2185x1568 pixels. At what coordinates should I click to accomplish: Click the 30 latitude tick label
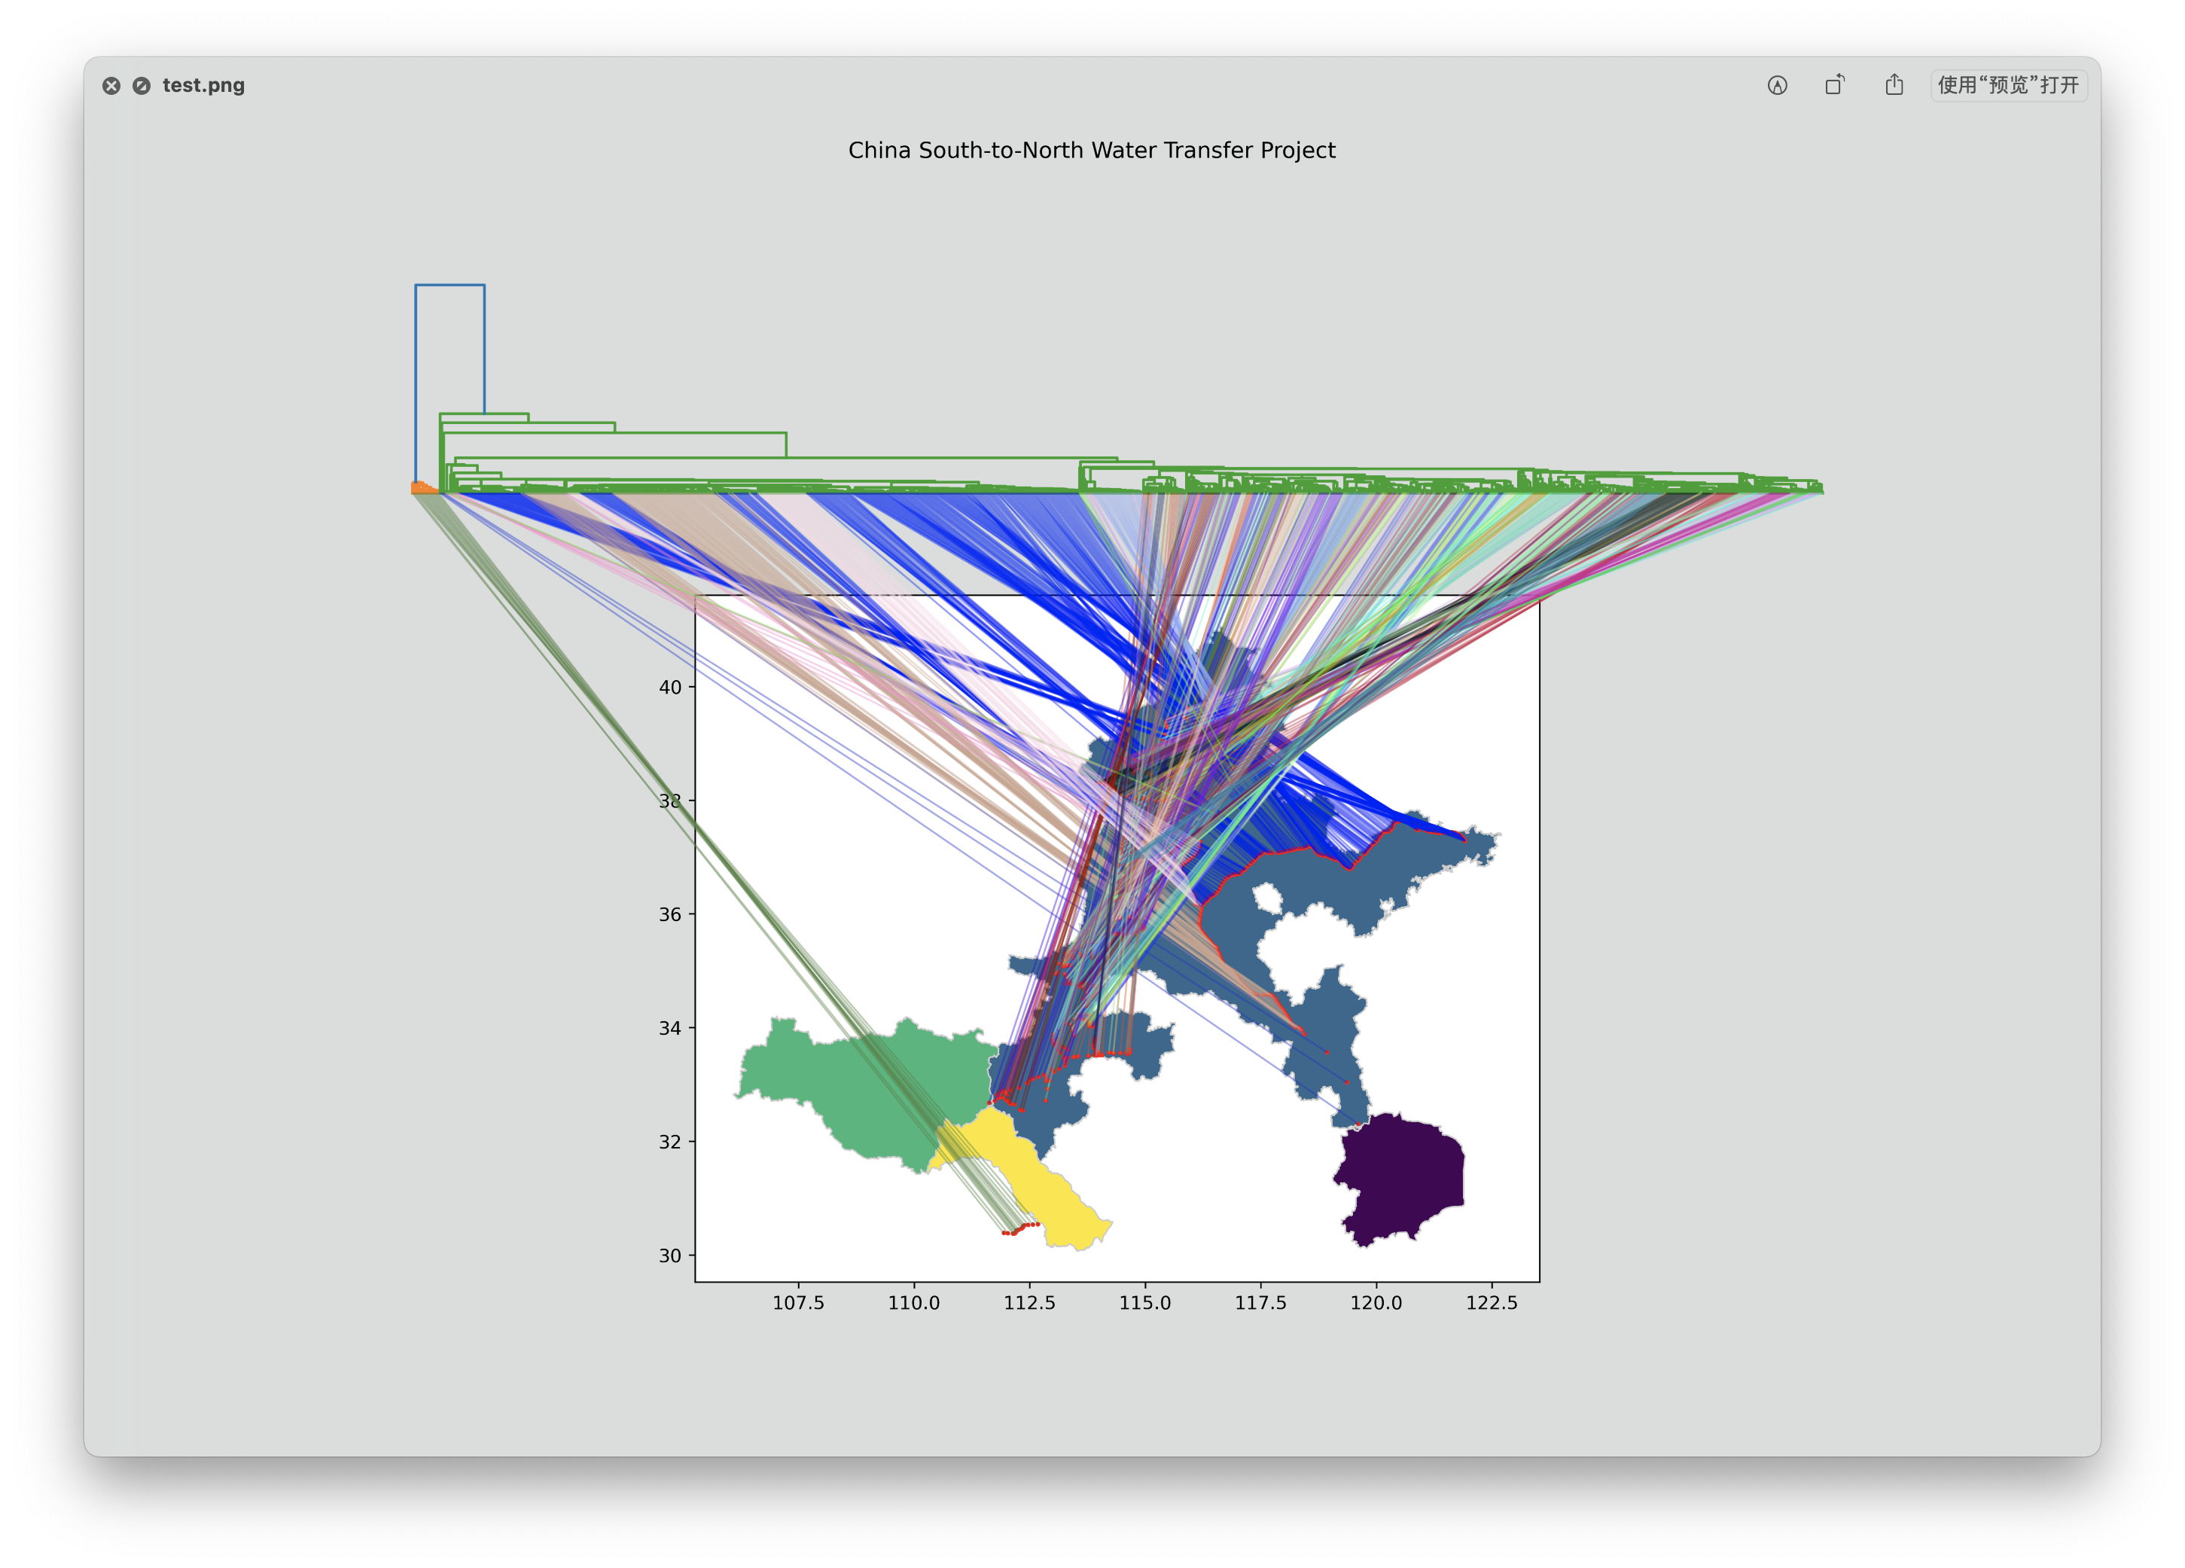tap(669, 1255)
